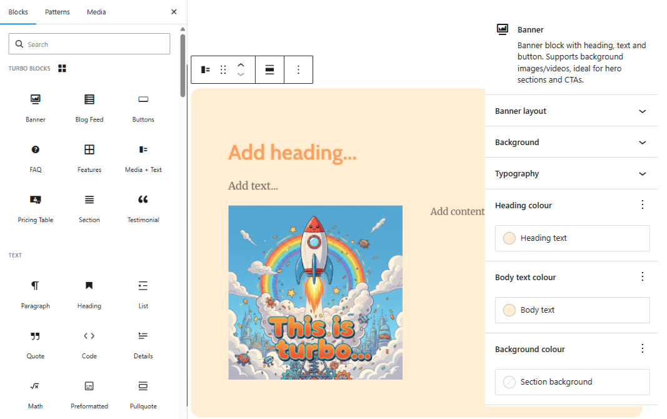667x419 pixels.
Task: Insert the Banner block
Action: coord(35,108)
